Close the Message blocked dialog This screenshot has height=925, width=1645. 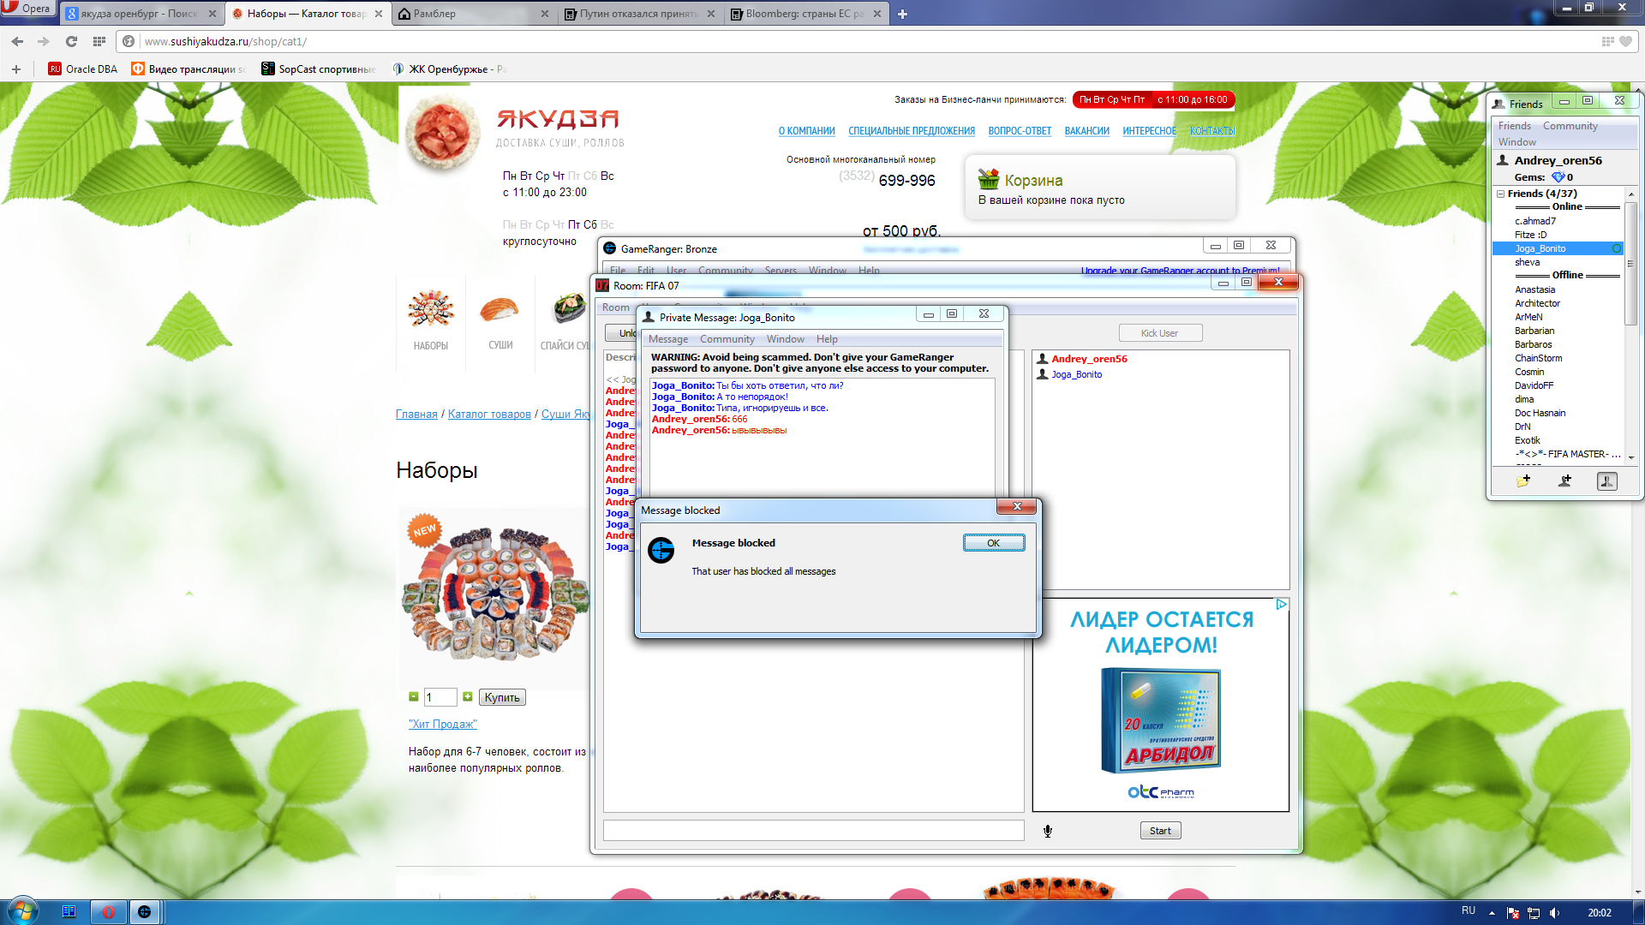[1017, 507]
